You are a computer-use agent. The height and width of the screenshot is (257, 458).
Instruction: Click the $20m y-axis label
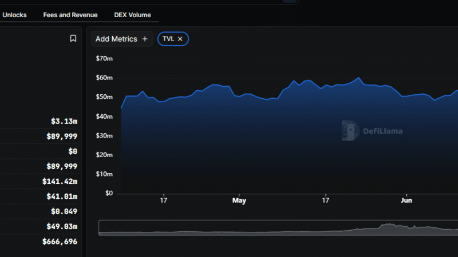(104, 155)
